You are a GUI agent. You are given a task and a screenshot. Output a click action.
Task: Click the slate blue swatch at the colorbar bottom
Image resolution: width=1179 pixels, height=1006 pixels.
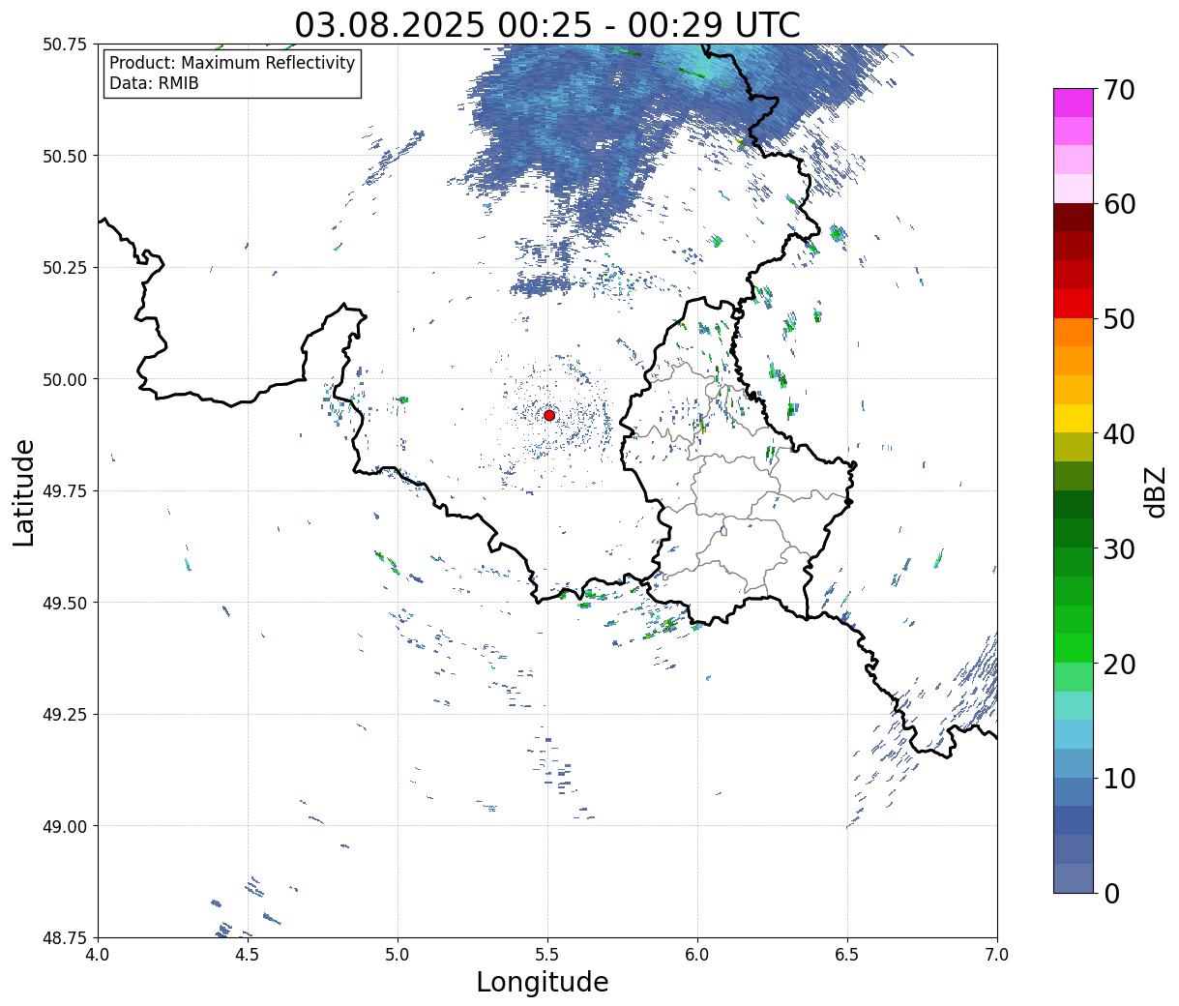[x=1074, y=877]
